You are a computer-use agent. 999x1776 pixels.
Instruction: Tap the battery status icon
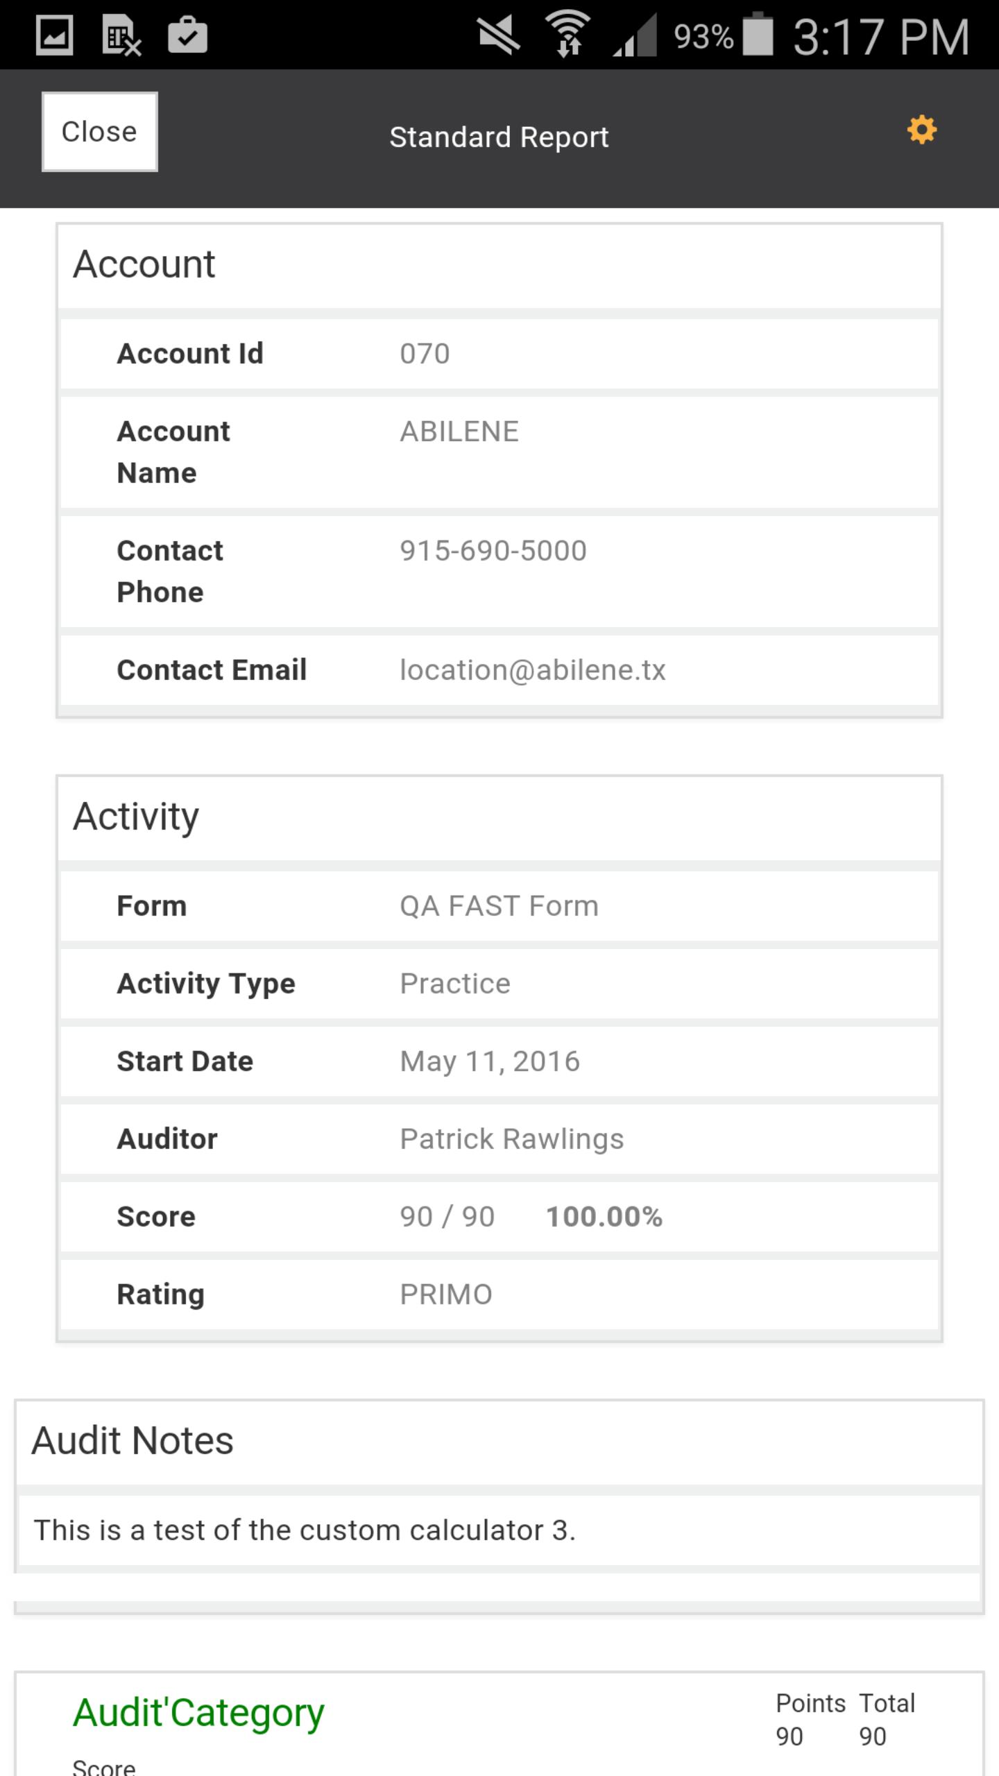tap(758, 35)
